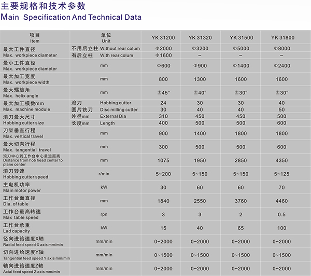
Task: Click the heading 'Main Specification And Technical Data'
Action: click(71, 17)
